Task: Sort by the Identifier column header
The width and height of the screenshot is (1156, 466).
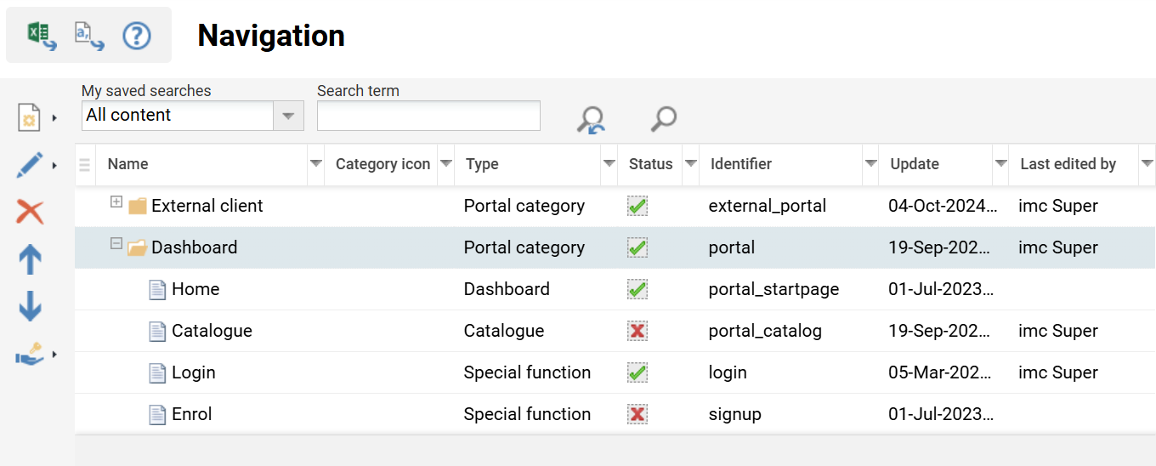Action: click(x=741, y=164)
